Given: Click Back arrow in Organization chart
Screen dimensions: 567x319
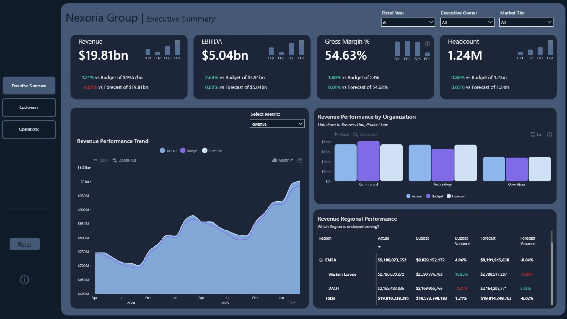Looking at the screenshot, I should click(x=336, y=134).
